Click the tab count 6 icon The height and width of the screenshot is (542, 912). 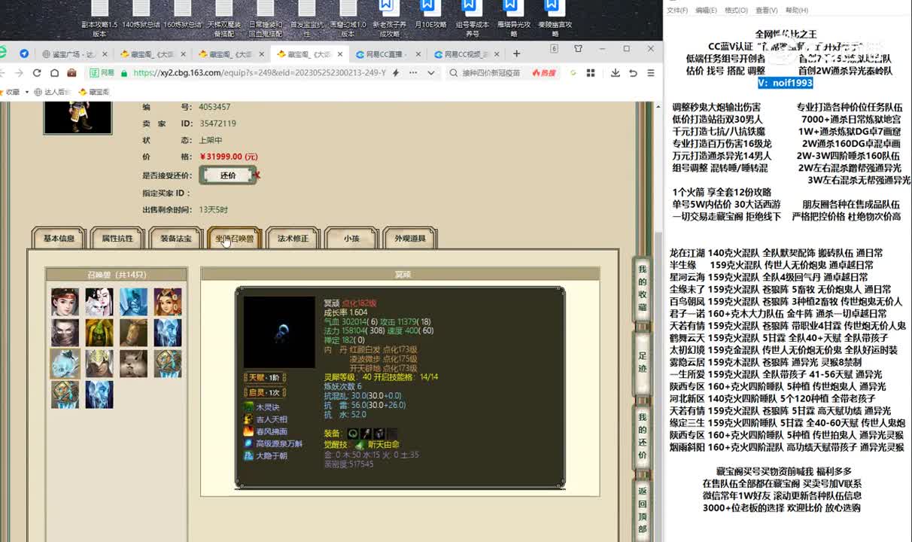pos(554,49)
